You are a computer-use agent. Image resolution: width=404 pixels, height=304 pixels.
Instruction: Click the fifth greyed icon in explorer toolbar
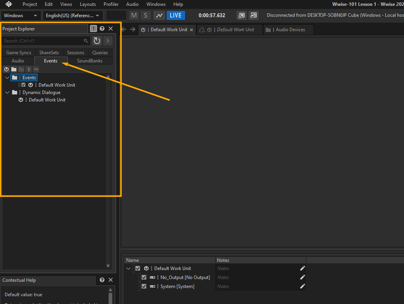pyautogui.click(x=36, y=69)
